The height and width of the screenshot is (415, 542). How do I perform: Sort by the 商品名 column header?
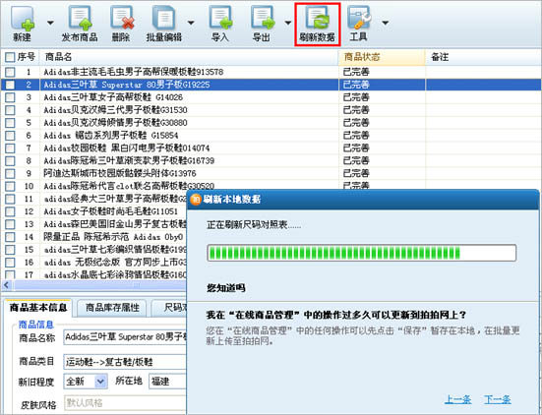pyautogui.click(x=189, y=57)
